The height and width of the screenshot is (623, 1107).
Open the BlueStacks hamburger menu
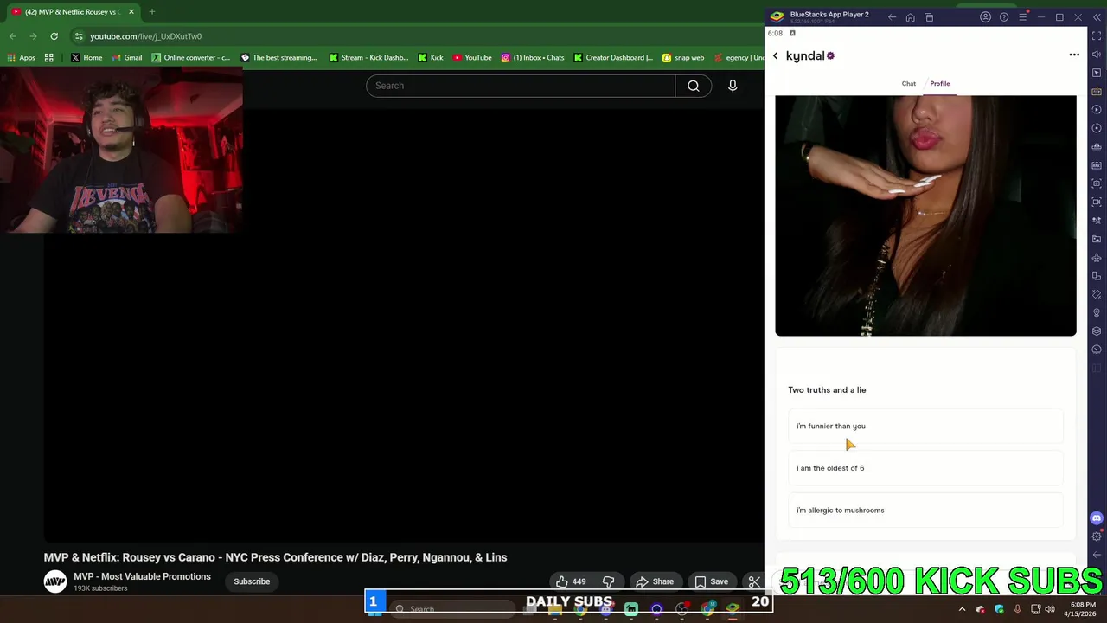(1022, 17)
